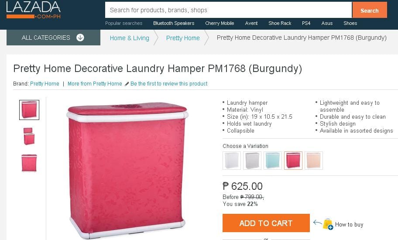Open More from Pretty Home link
The height and width of the screenshot is (240, 398).
coord(95,84)
